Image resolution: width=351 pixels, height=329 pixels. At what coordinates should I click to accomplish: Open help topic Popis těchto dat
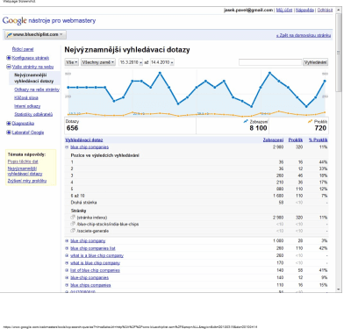tap(23, 161)
